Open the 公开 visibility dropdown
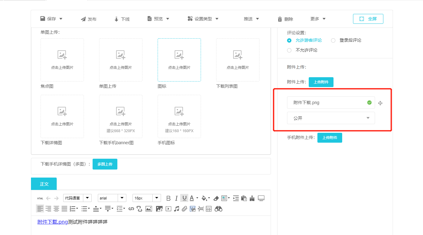The width and height of the screenshot is (423, 235). (331, 118)
